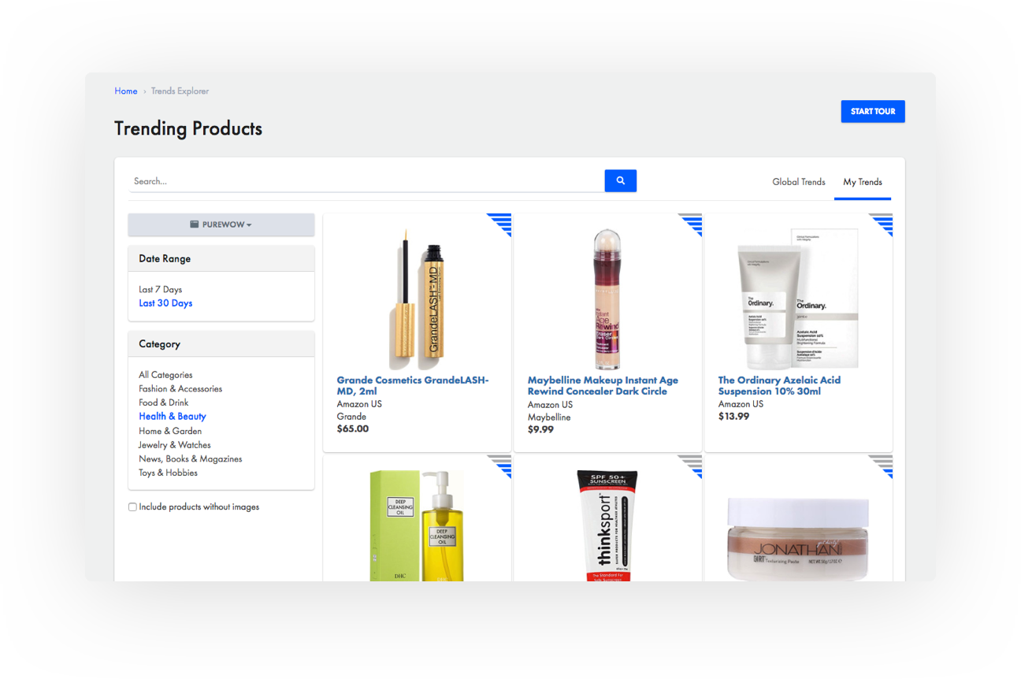Filter by Food & Drink category
Image resolution: width=1021 pixels, height=679 pixels.
pyautogui.click(x=164, y=403)
